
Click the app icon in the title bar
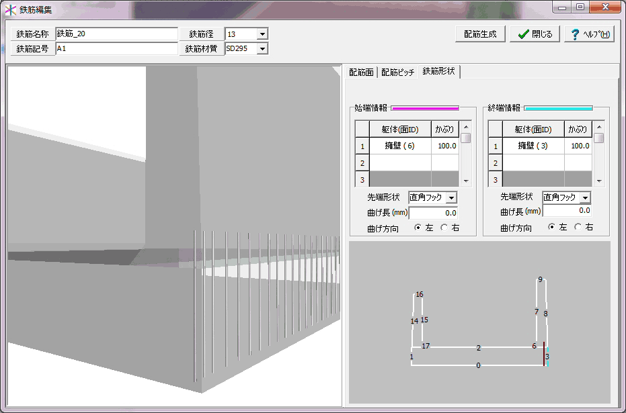tap(10, 9)
